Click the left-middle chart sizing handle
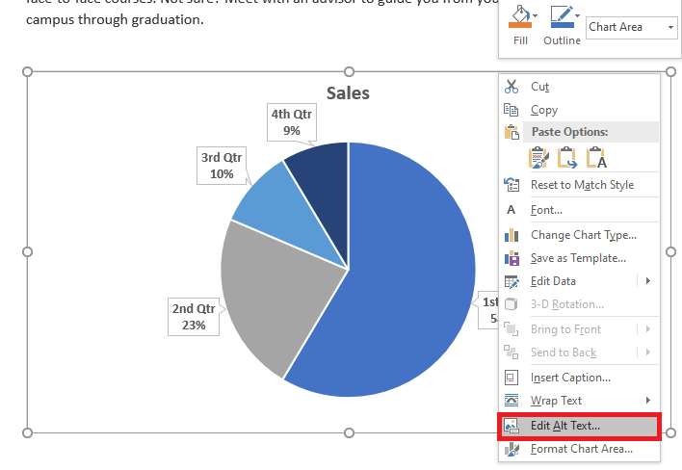Image resolution: width=682 pixels, height=470 pixels. [27, 251]
